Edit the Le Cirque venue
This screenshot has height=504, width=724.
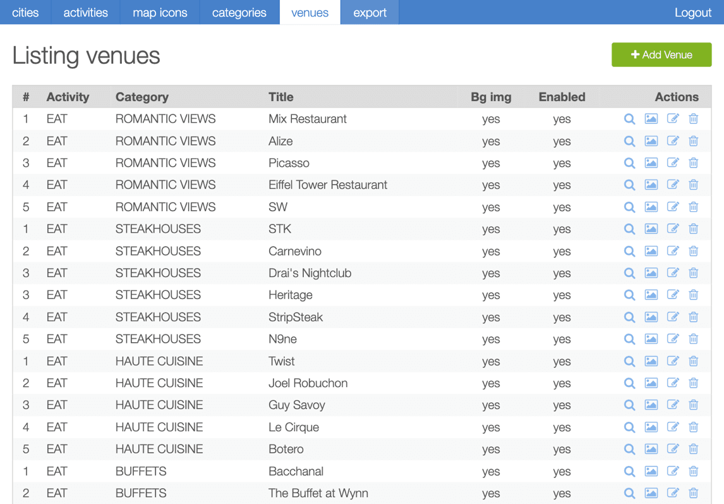coord(673,427)
